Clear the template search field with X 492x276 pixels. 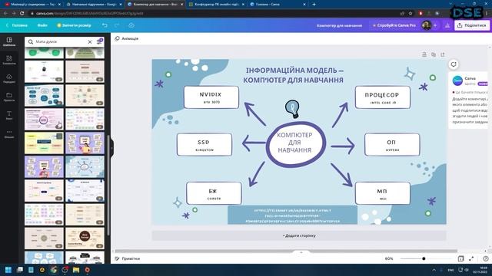pyautogui.click(x=90, y=41)
